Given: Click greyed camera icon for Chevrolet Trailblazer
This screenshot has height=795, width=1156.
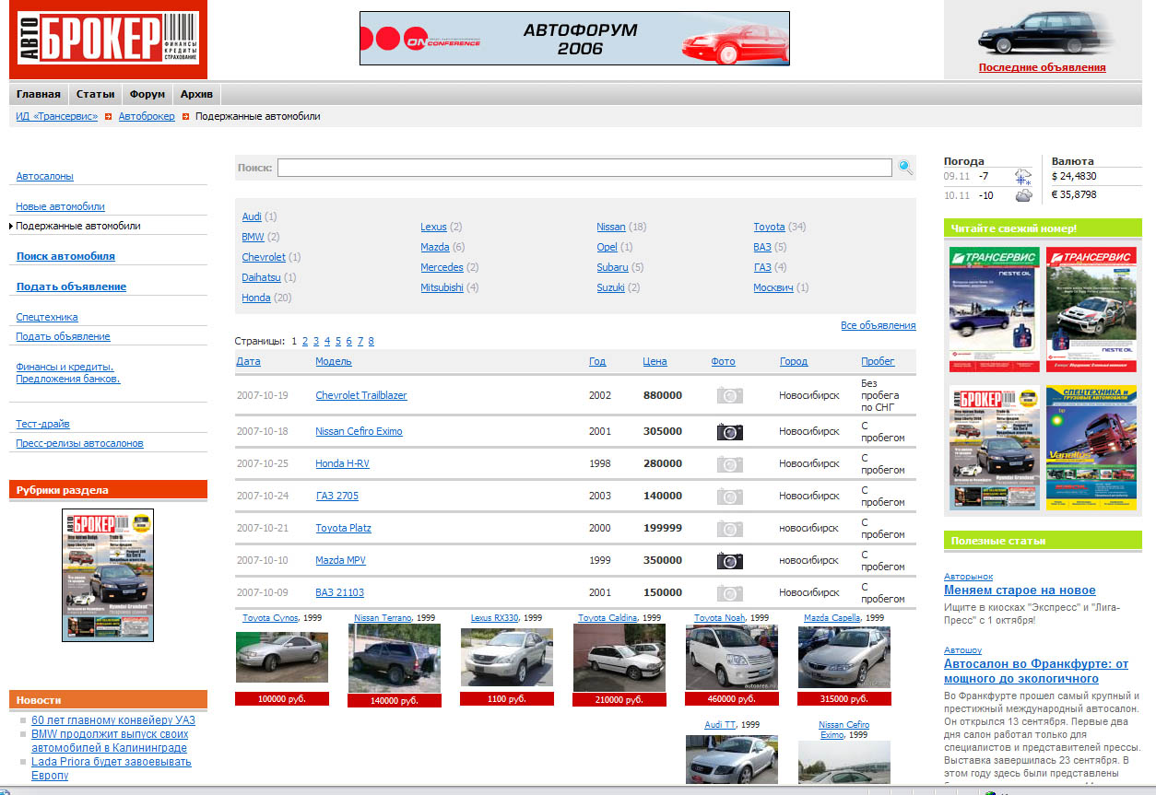Looking at the screenshot, I should 729,395.
